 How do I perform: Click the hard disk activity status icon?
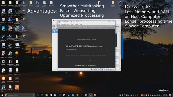click(91, 69)
